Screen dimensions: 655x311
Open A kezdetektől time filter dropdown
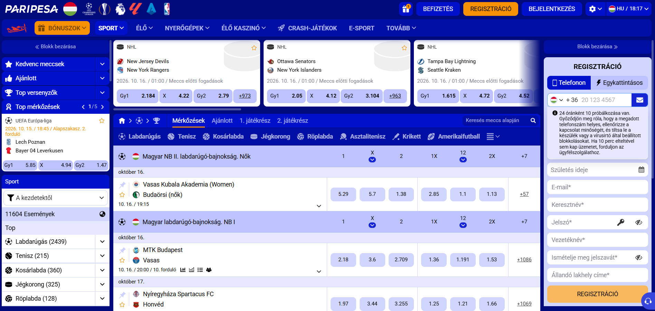[56, 198]
